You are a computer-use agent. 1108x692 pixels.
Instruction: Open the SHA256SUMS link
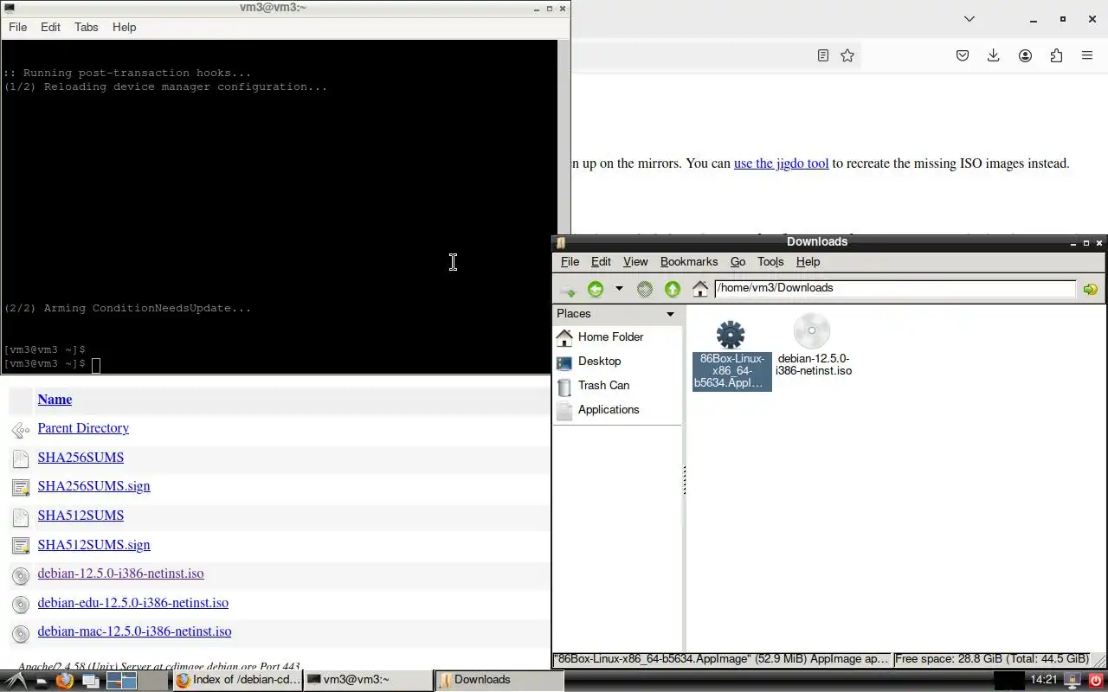[x=81, y=458]
